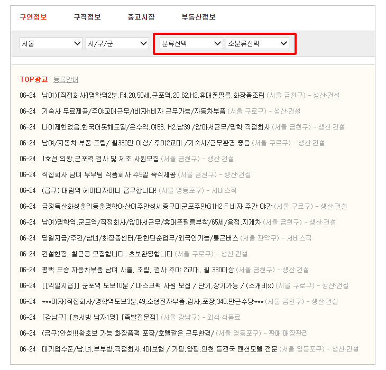The height and width of the screenshot is (370, 386).
Task: Open the 구직정보 tab
Action: coord(87,17)
